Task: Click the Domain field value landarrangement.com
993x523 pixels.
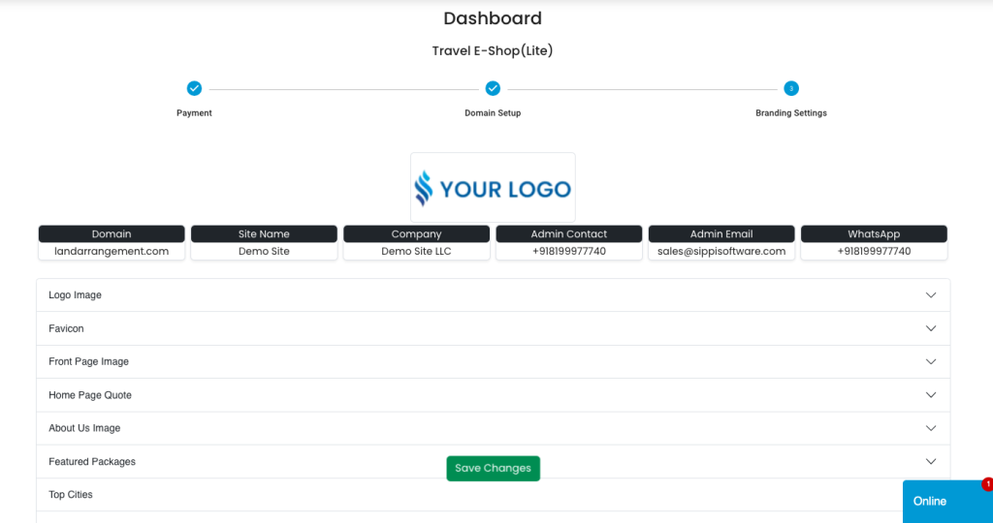Action: [112, 251]
